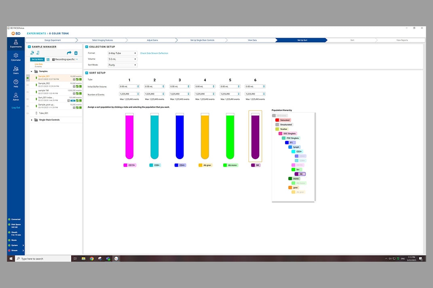The height and width of the screenshot is (288, 433).
Task: Collapse the Sample Manager panel
Action: pos(29,47)
